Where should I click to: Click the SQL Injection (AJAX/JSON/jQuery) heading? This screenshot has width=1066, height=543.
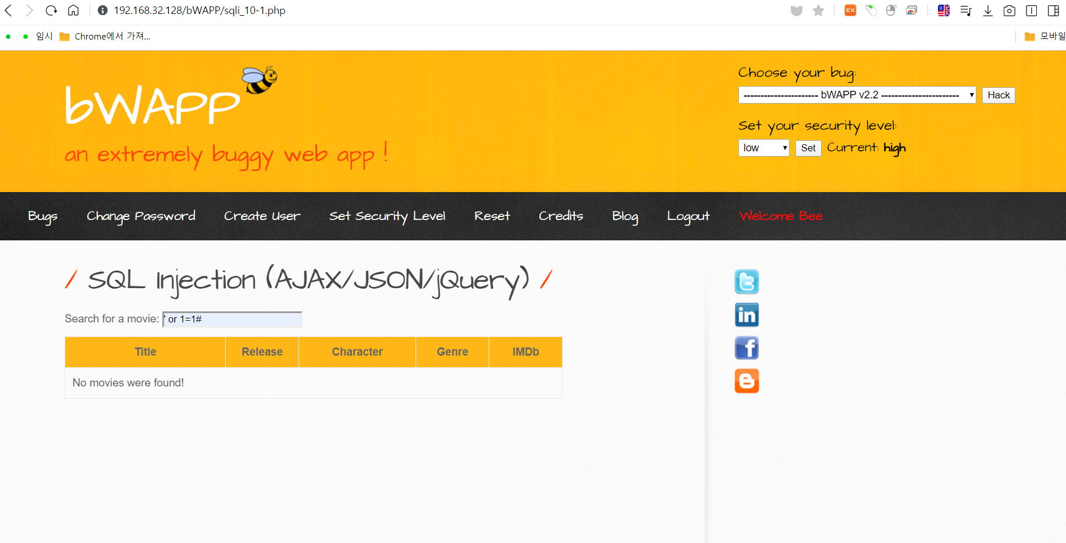click(x=308, y=281)
